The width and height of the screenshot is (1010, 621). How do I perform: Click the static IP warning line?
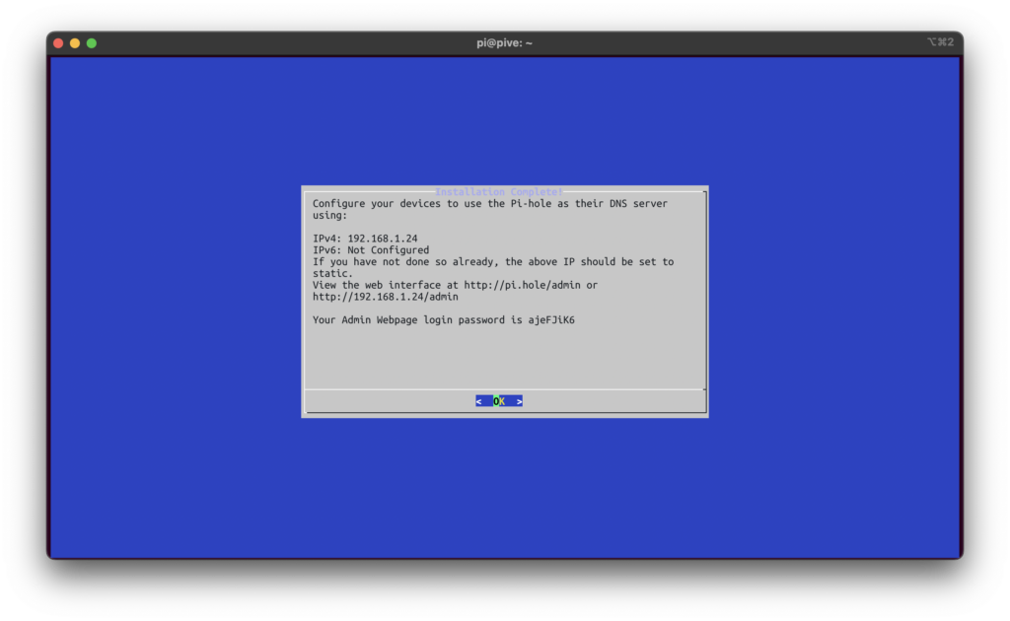coord(493,261)
